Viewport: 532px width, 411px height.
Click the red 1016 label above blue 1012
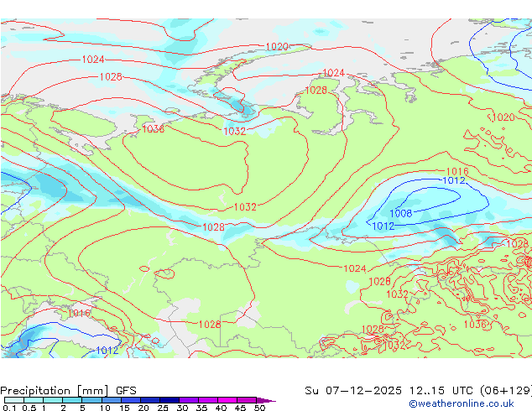457,172
